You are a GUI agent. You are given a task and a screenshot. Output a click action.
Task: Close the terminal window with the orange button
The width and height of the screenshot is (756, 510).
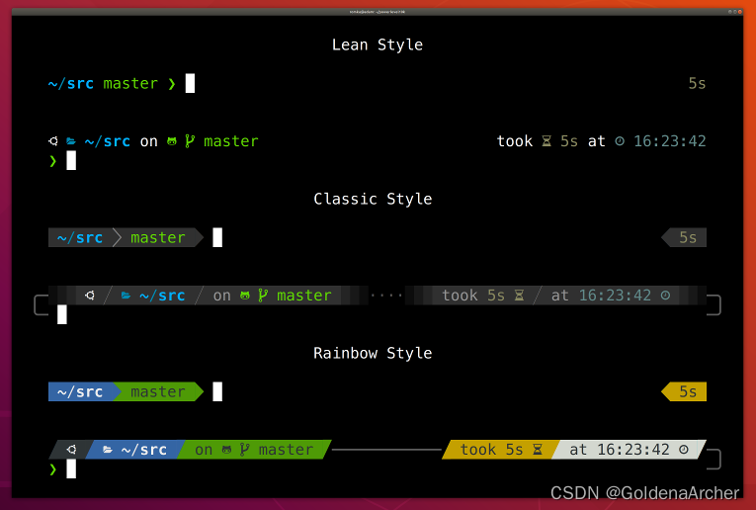click(739, 12)
